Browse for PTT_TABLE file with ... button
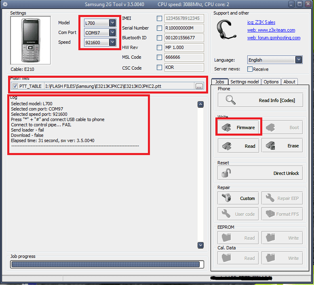This screenshot has width=314, height=285. click(199, 86)
